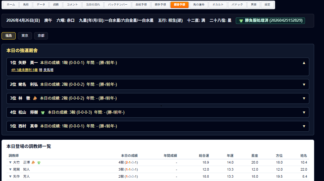Click 矢作 芳人's record 2鞍 (1-0-0-1)
This screenshot has width=324, height=181.
[x=128, y=176]
